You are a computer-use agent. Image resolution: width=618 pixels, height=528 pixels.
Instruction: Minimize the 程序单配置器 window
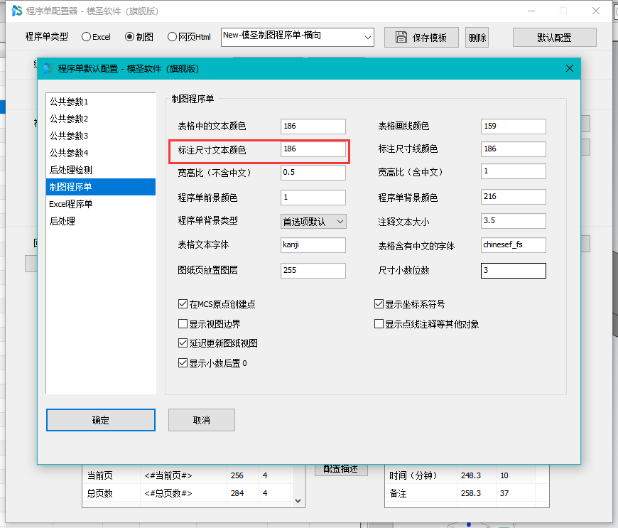tap(531, 11)
